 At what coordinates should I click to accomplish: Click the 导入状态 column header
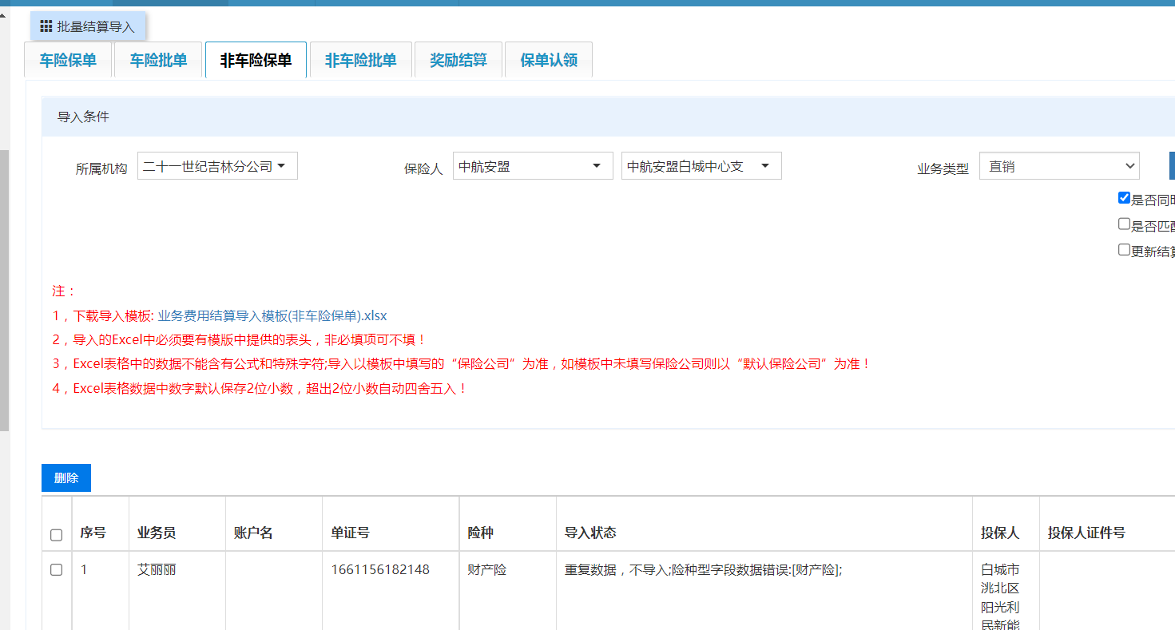[590, 533]
